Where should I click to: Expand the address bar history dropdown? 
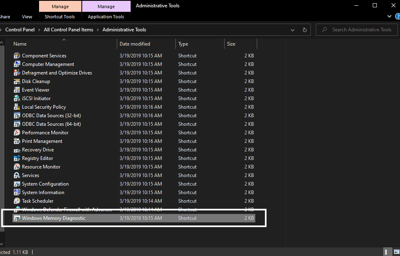292,30
